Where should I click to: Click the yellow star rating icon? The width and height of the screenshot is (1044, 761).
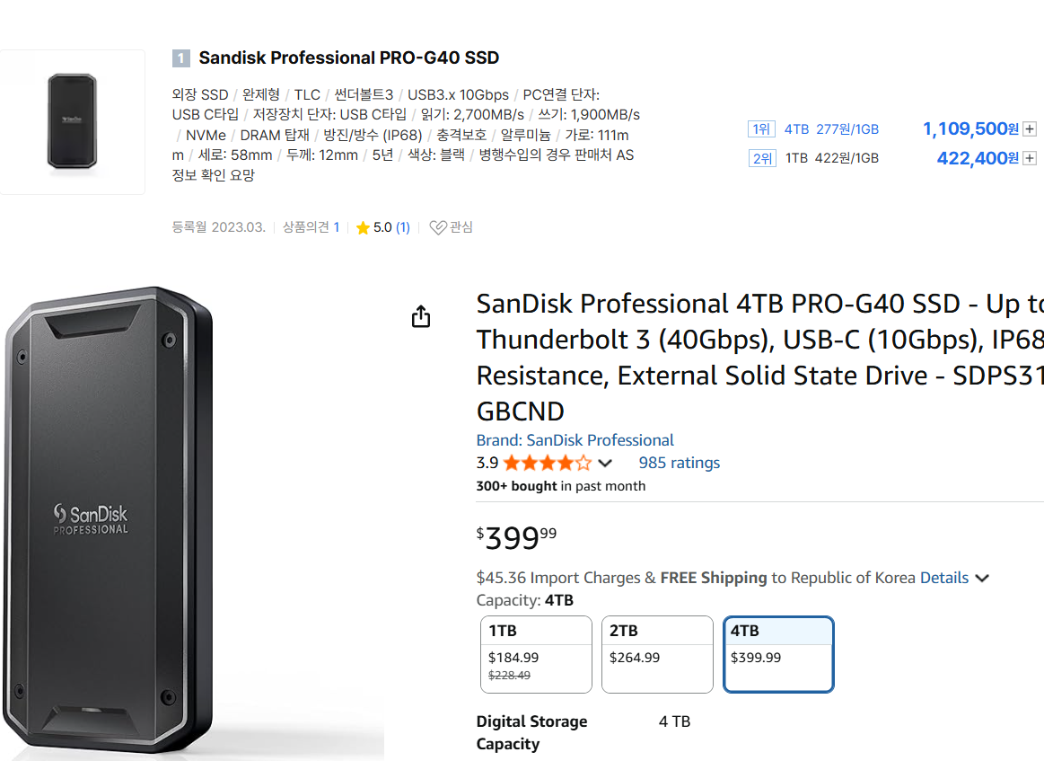click(363, 228)
